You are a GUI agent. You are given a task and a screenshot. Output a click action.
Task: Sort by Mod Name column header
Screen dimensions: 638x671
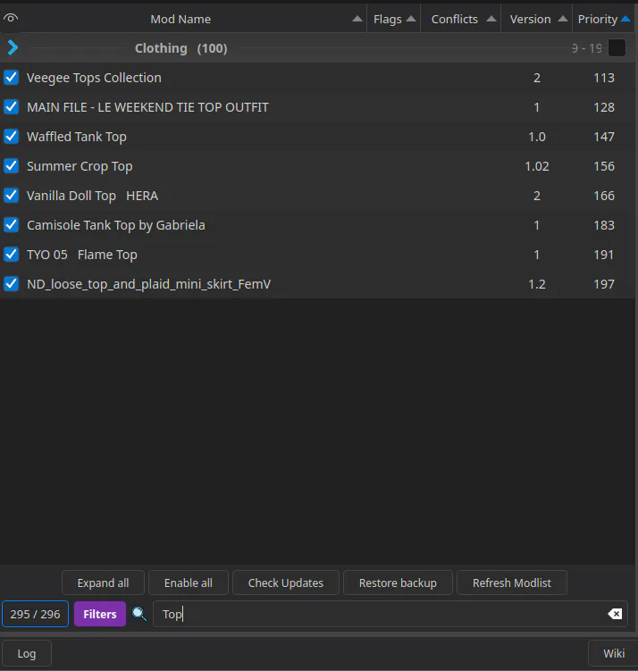click(x=180, y=19)
